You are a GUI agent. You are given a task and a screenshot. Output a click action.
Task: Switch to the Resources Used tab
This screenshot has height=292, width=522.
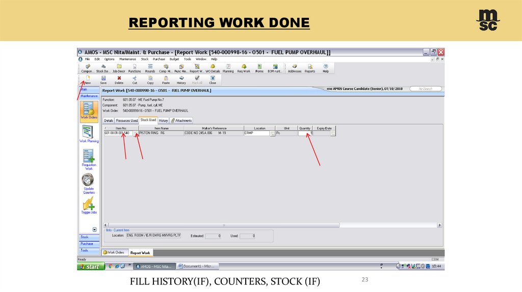(x=126, y=121)
